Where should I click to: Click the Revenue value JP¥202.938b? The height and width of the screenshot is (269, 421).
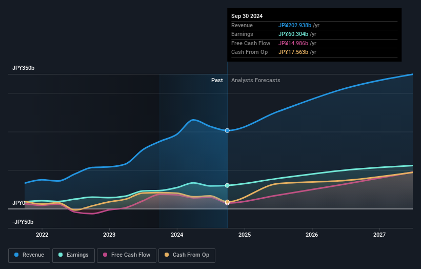(x=295, y=25)
